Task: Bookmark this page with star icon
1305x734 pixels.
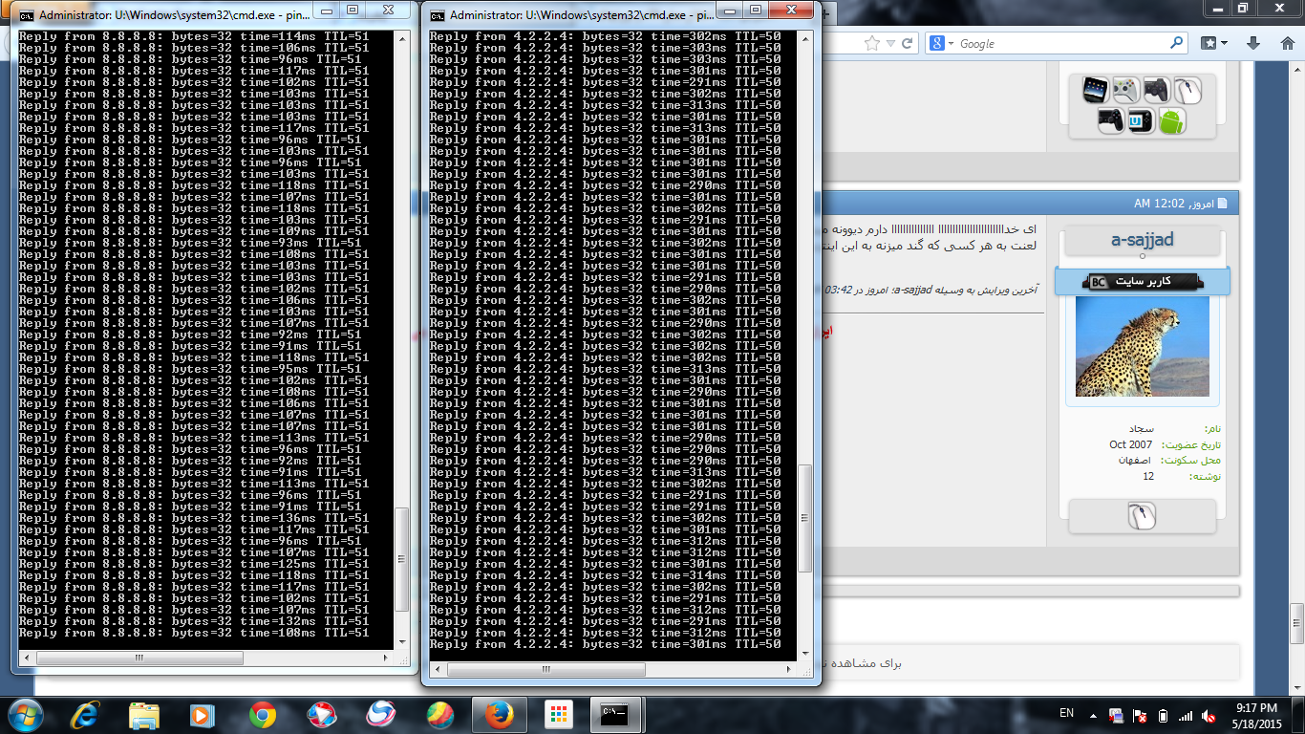Action: pos(871,43)
